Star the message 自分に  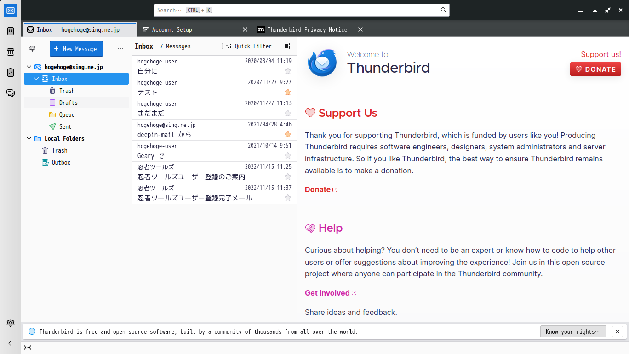(288, 71)
